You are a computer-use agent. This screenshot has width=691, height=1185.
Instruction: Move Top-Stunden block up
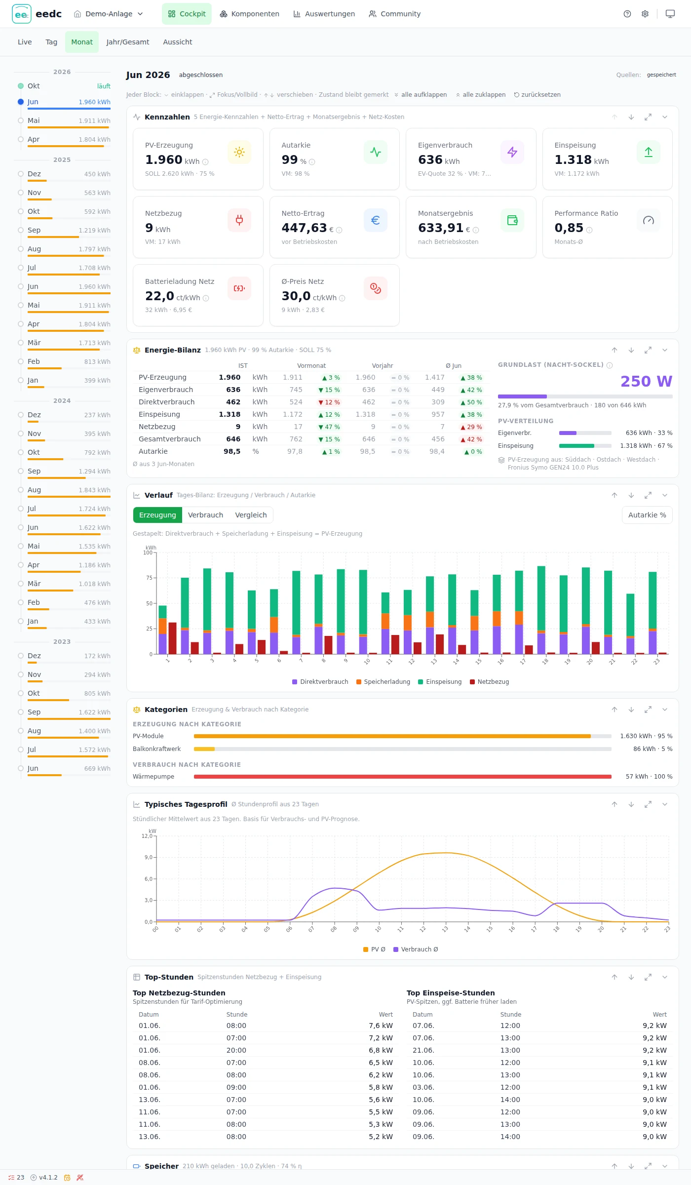tap(614, 977)
